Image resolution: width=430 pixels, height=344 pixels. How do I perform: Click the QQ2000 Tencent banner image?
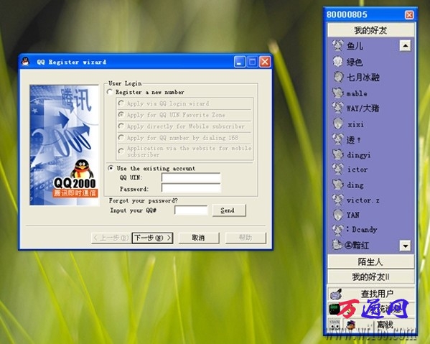[65, 145]
